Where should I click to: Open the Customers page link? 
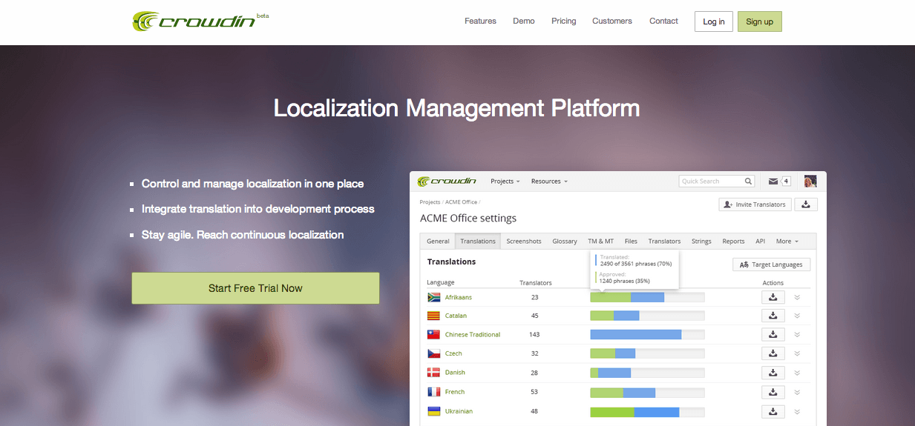pyautogui.click(x=612, y=21)
